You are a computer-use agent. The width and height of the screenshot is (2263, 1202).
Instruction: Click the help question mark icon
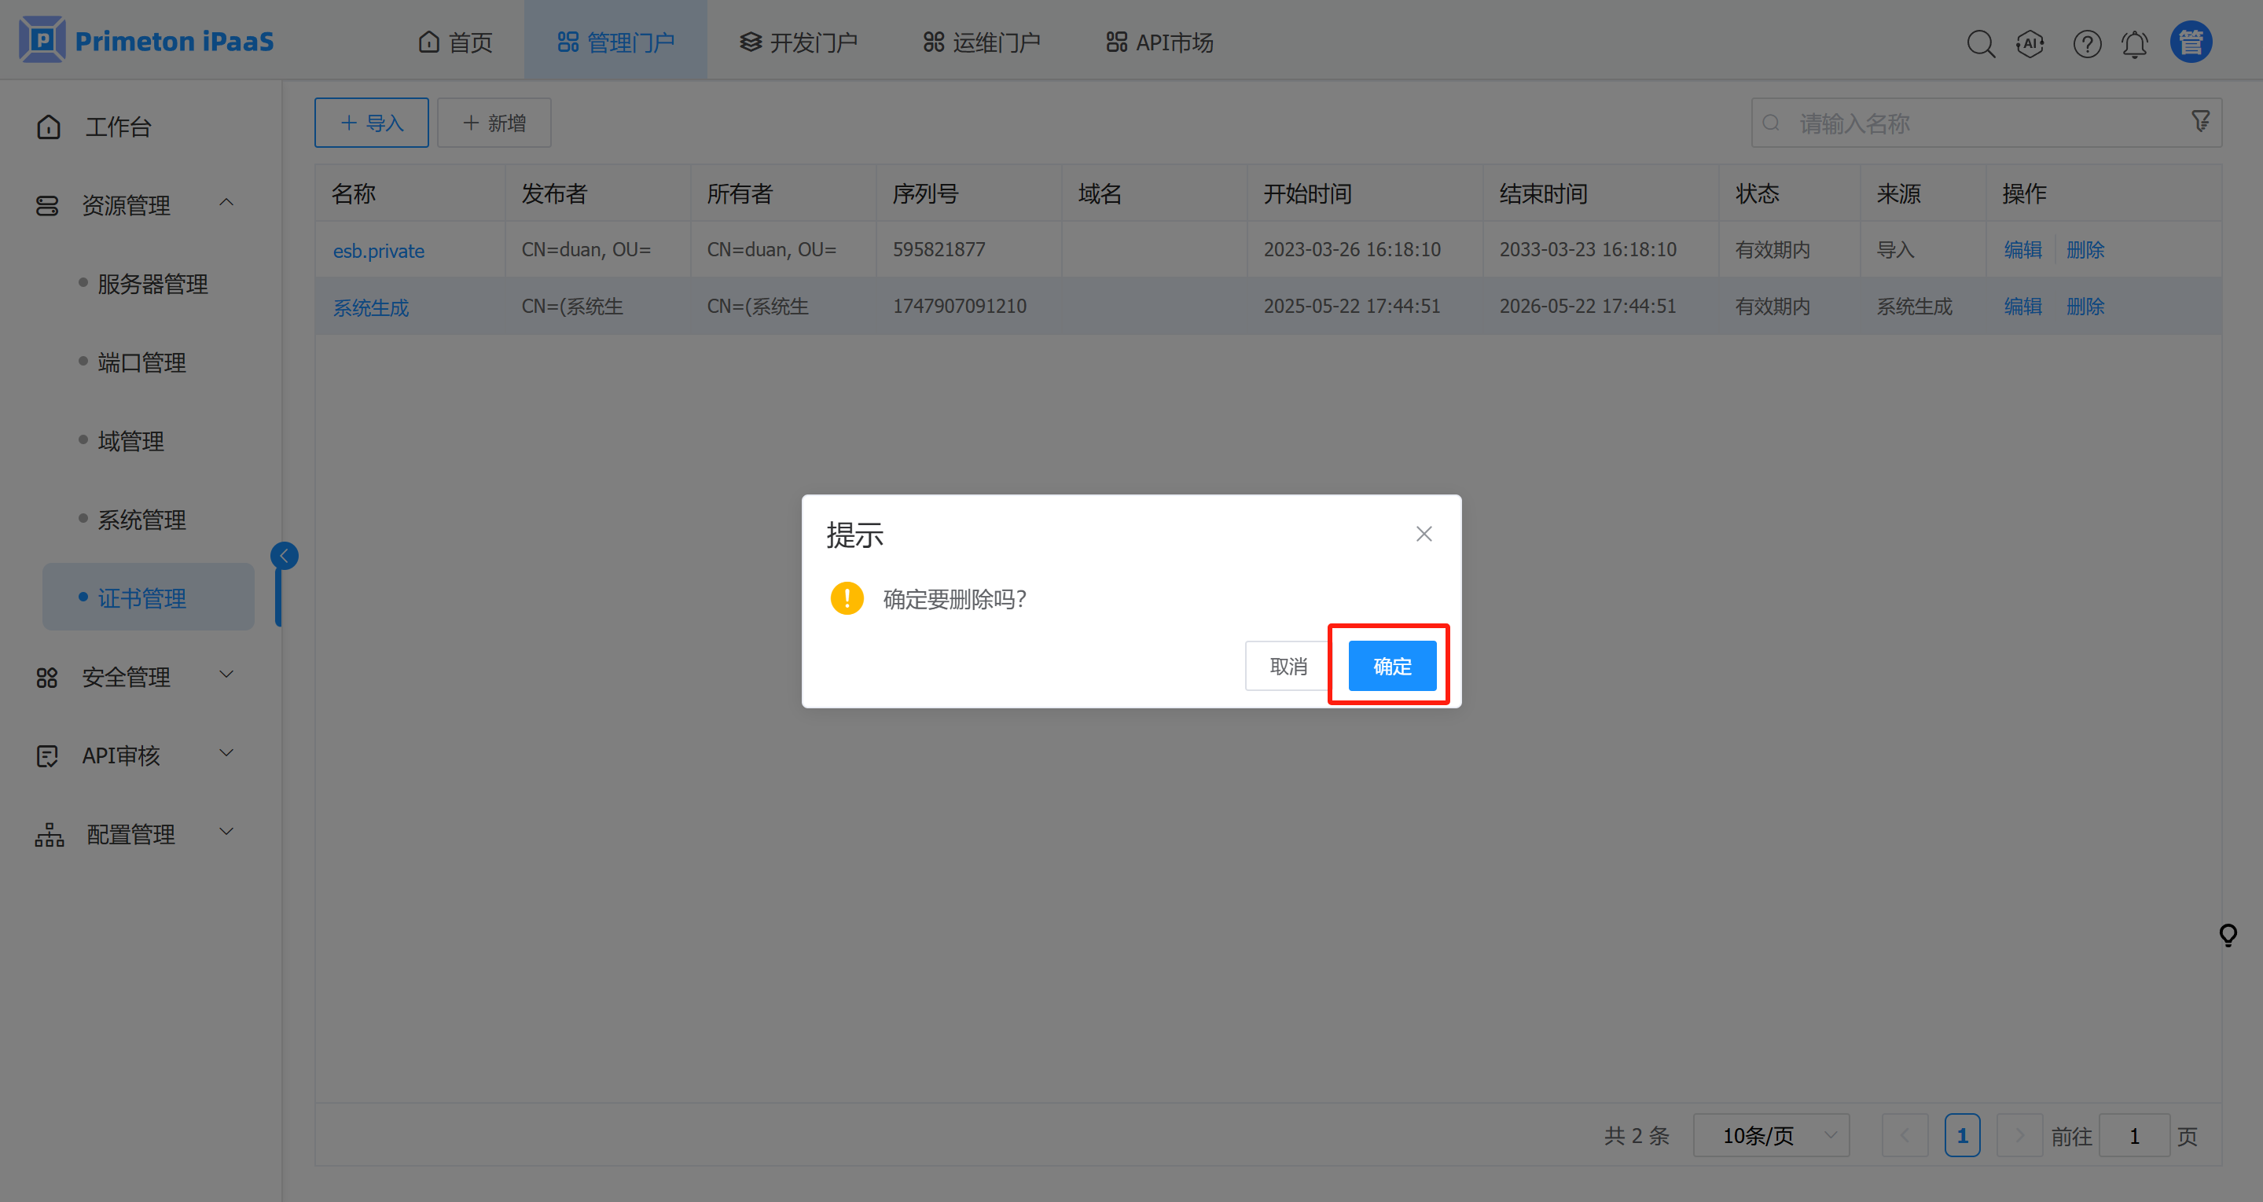(2086, 43)
